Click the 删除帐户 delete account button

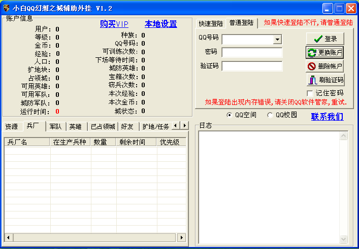(x=325, y=66)
